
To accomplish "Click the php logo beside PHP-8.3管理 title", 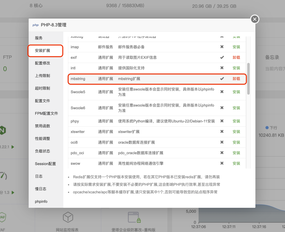I will pyautogui.click(x=35, y=25).
